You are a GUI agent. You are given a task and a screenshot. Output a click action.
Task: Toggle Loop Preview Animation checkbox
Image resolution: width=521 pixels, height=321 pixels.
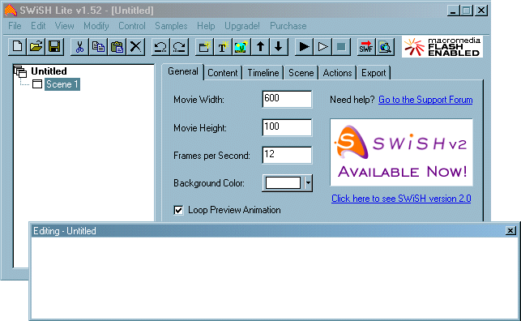[x=178, y=210]
